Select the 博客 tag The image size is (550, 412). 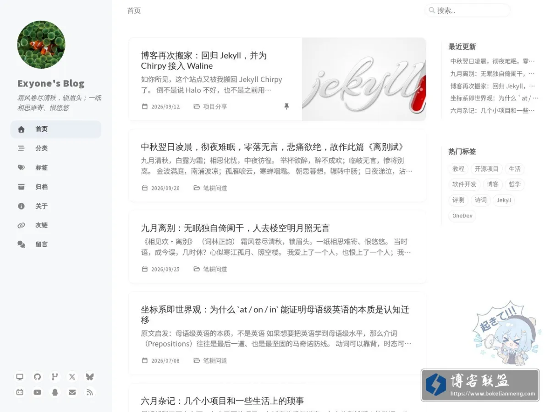tap(493, 184)
